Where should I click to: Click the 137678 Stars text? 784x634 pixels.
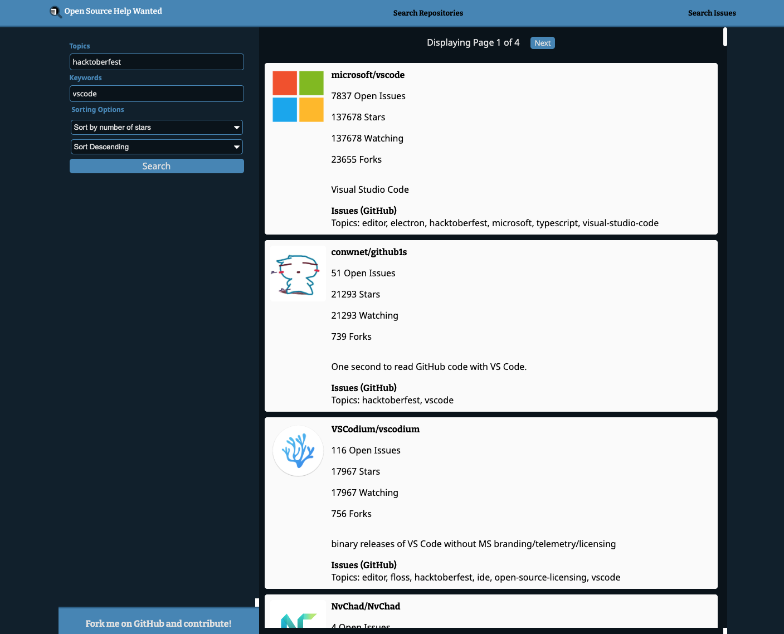358,117
